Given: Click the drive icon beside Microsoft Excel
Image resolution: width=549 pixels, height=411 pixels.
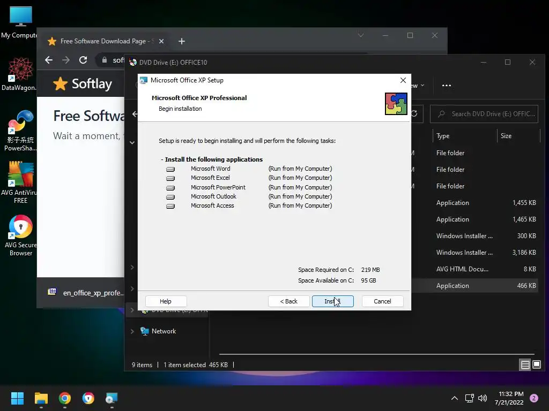Looking at the screenshot, I should (x=170, y=178).
